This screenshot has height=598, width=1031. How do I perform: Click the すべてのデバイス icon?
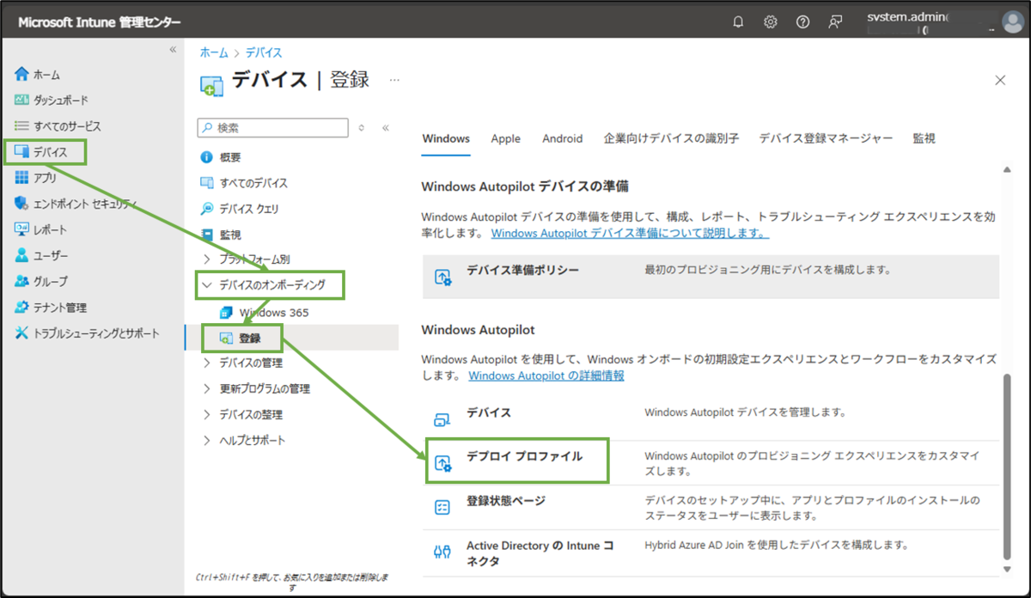coord(206,183)
